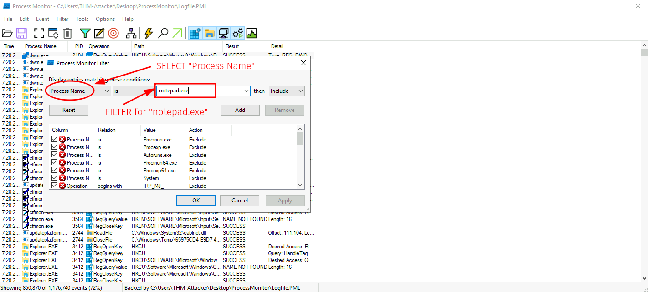Click OK to confirm the filter

pos(195,201)
